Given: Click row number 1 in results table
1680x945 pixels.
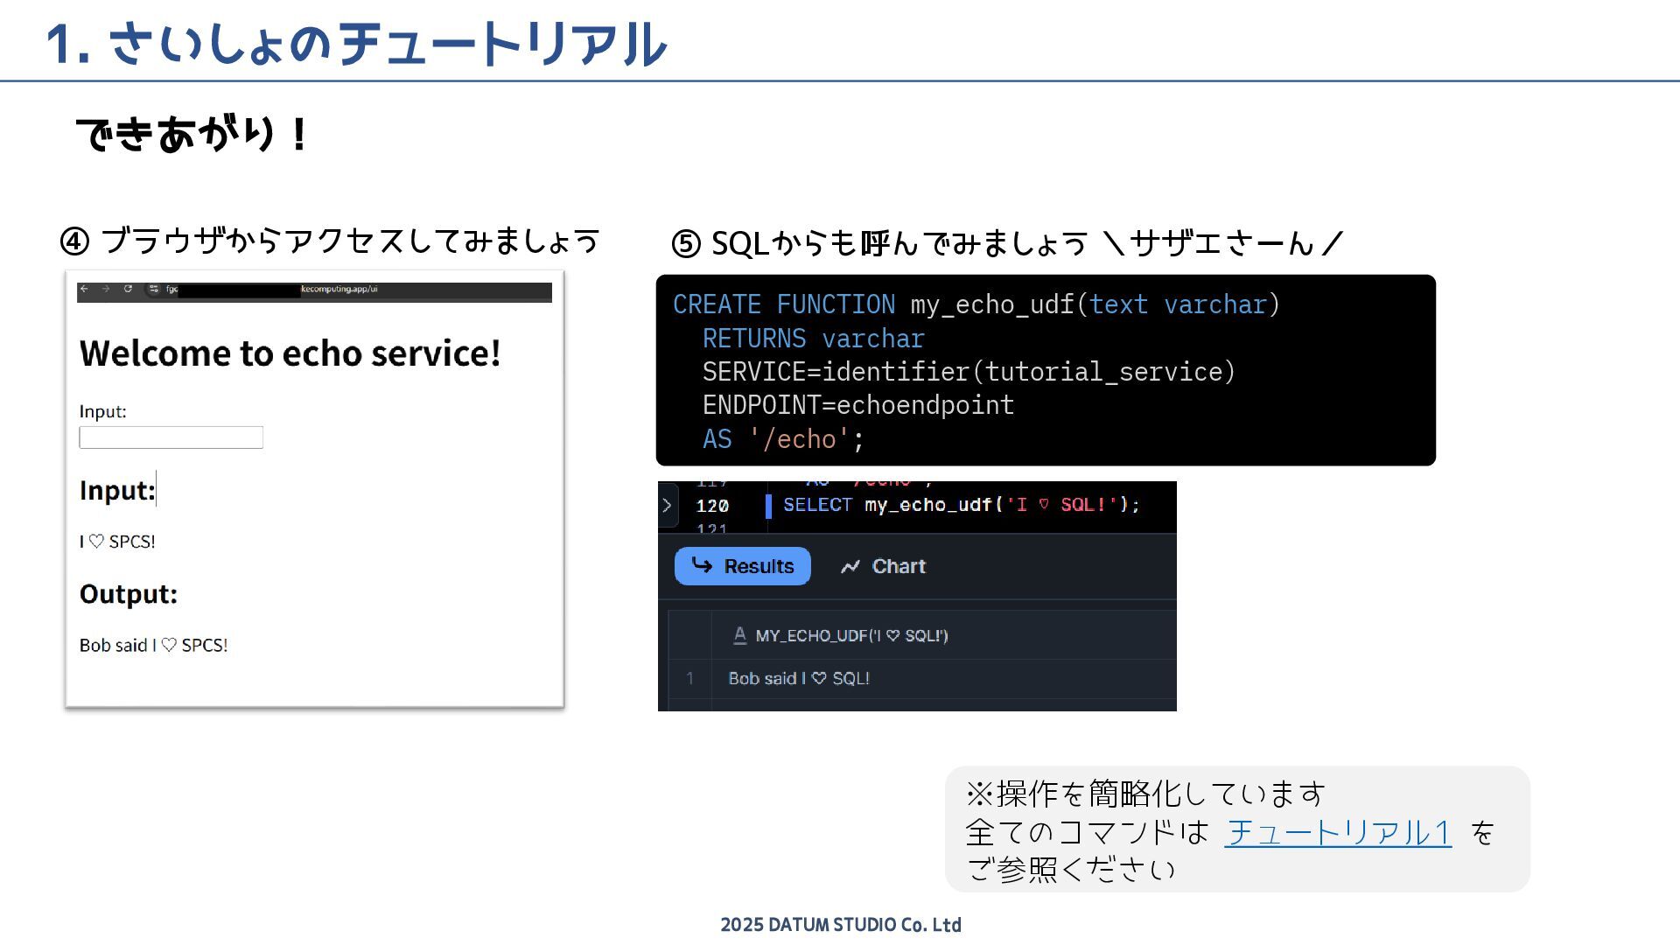Looking at the screenshot, I should (689, 678).
